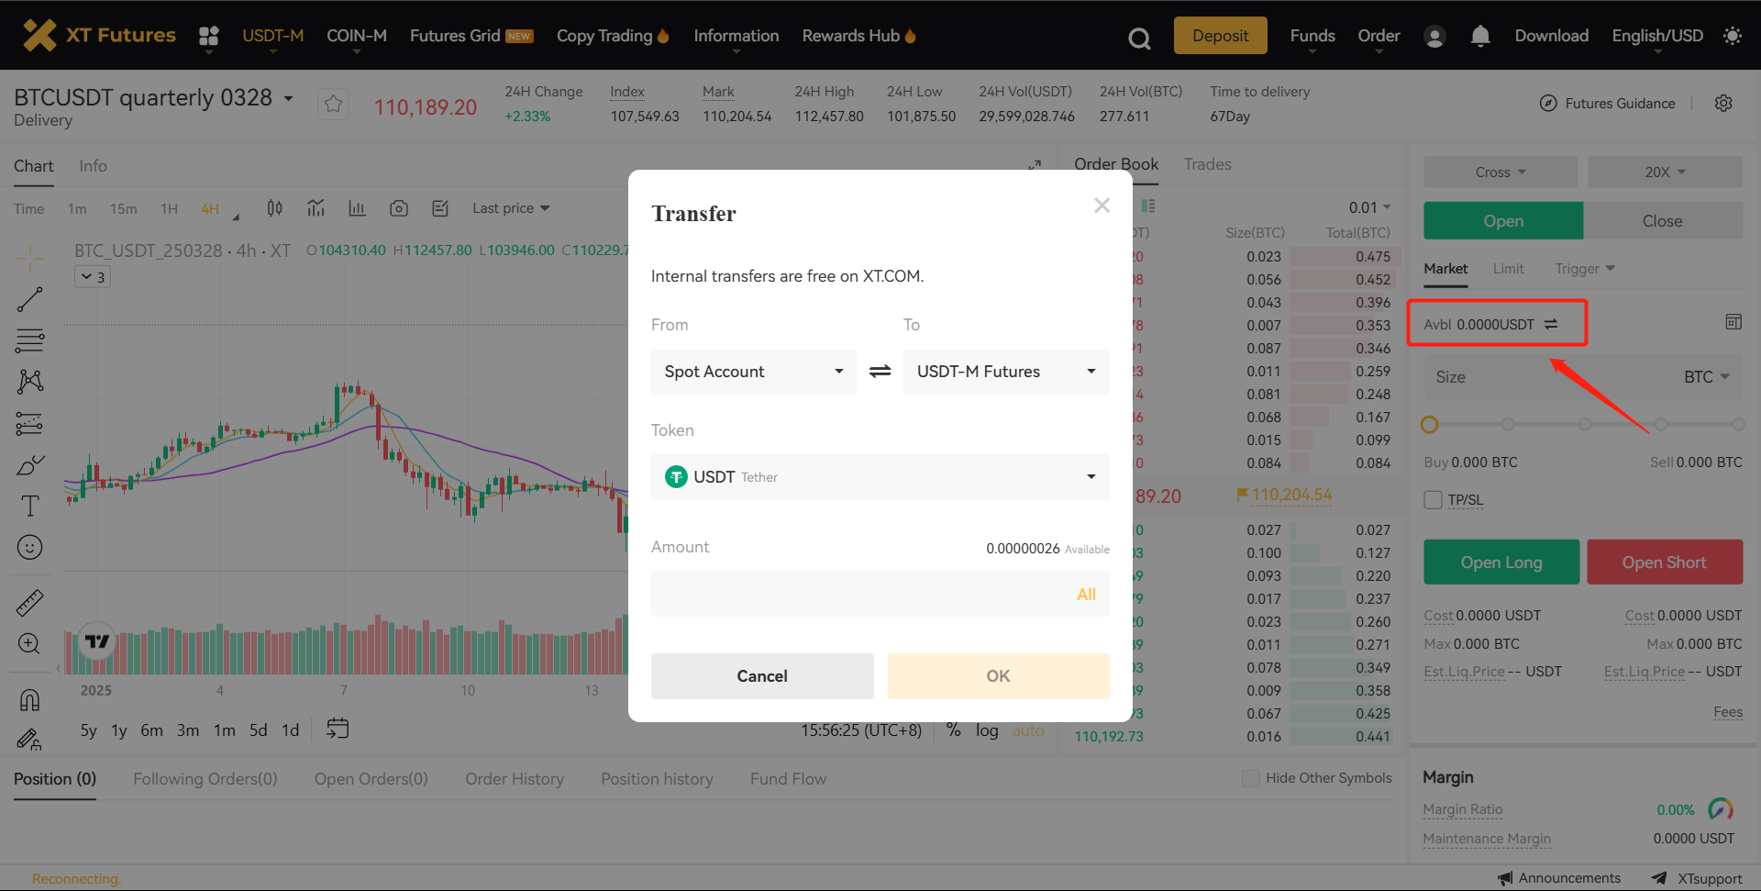
Task: Toggle the light/dark theme icon
Action: (x=1732, y=36)
